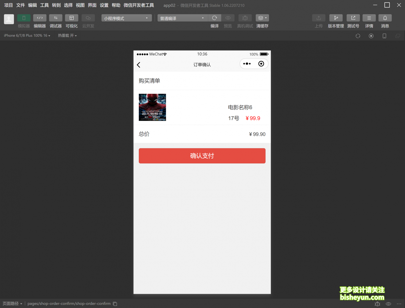Click the status bar eye icon
405x308 pixels.
coord(389,304)
